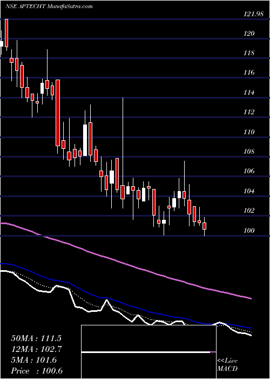Click the MACD histogram box

[x=148, y=352]
